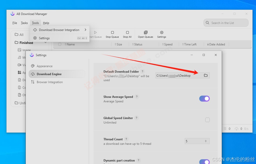Tick the select-all checkbox in list header
This screenshot has width=256, height=164.
point(60,44)
